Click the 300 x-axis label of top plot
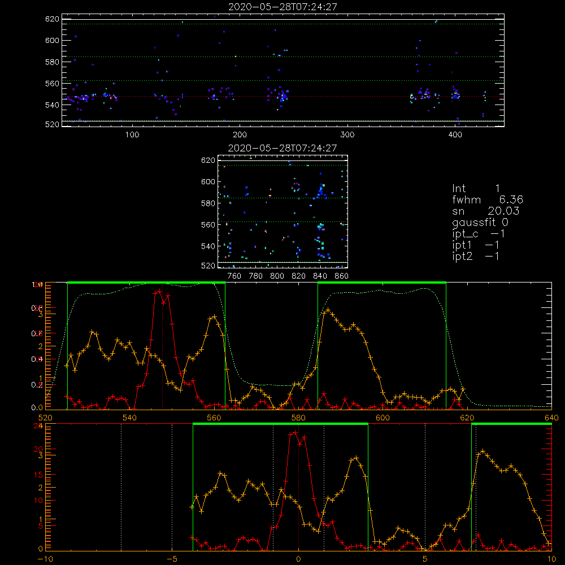Viewport: 565px width, 565px height. (347, 135)
